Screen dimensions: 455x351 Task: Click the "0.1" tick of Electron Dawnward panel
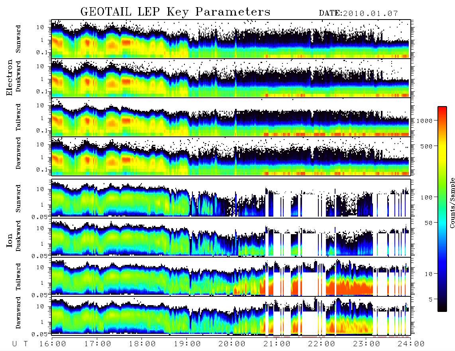(x=42, y=170)
